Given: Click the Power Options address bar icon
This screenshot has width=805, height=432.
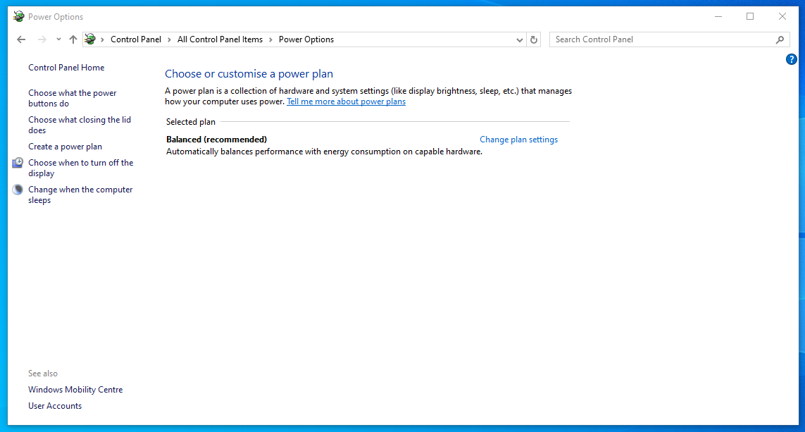Looking at the screenshot, I should point(90,39).
